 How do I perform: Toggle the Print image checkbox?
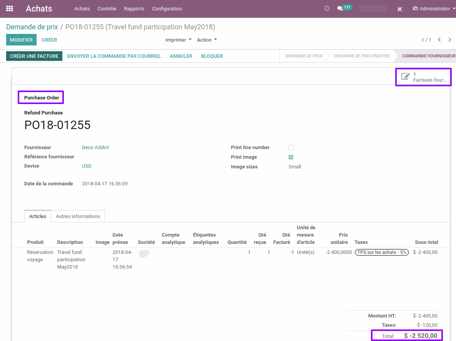pos(291,157)
